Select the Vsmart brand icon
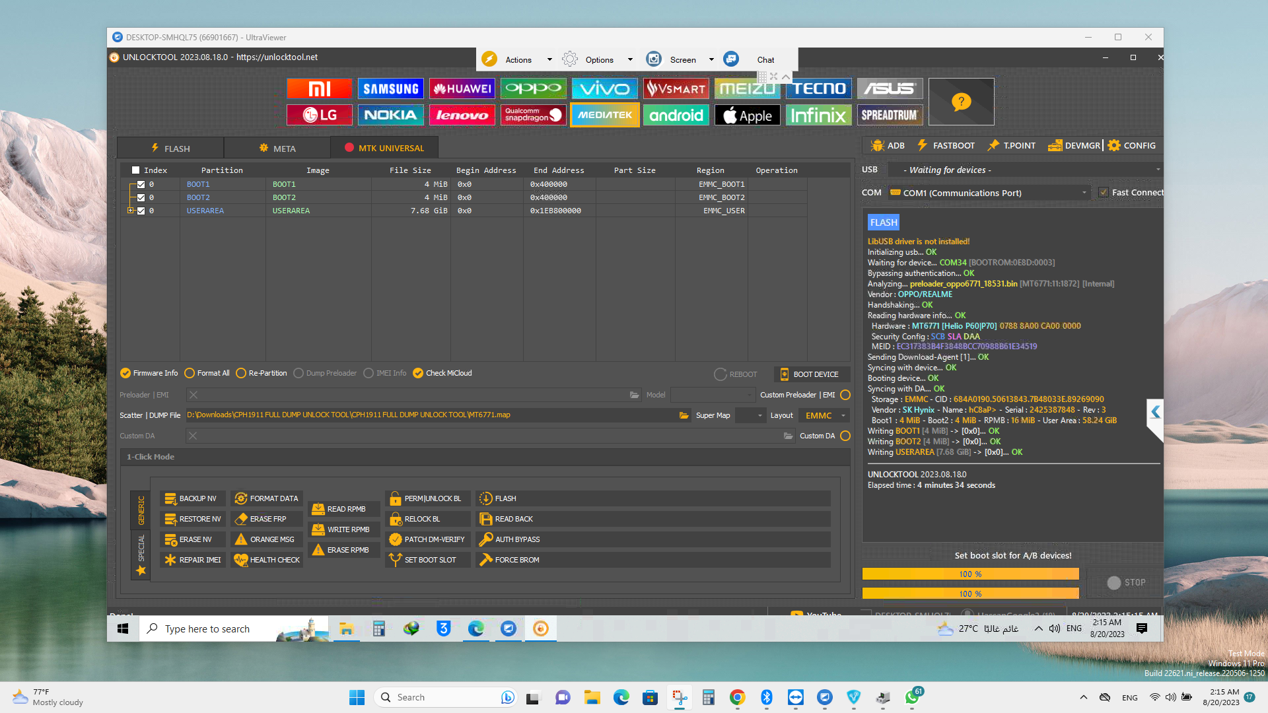Viewport: 1268px width, 713px height. tap(676, 88)
